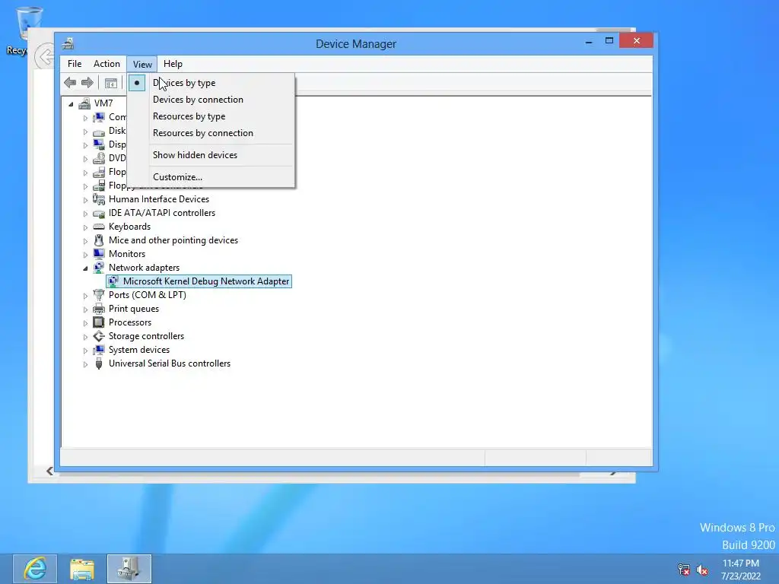Screen dimensions: 779x584
Task: Click the network status tray icon
Action: click(x=684, y=570)
